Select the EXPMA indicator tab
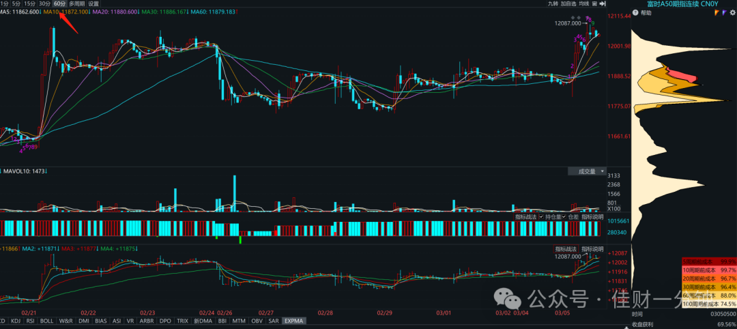The height and width of the screenshot is (329, 737). coord(293,321)
